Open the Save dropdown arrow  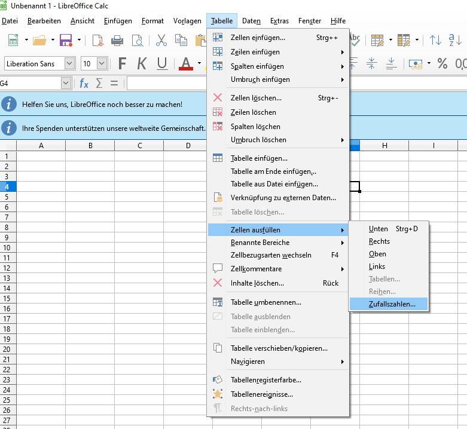79,40
